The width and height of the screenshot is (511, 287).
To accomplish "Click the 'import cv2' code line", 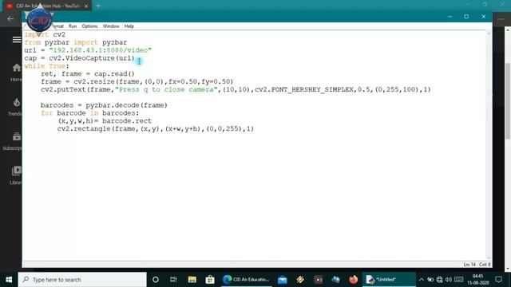I will [x=45, y=34].
